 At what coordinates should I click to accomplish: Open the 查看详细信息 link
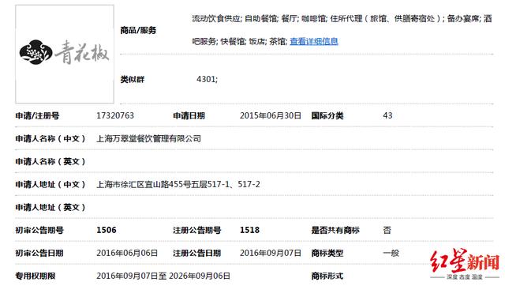[x=314, y=41]
